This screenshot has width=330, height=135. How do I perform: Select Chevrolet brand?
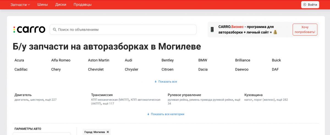(x=96, y=70)
